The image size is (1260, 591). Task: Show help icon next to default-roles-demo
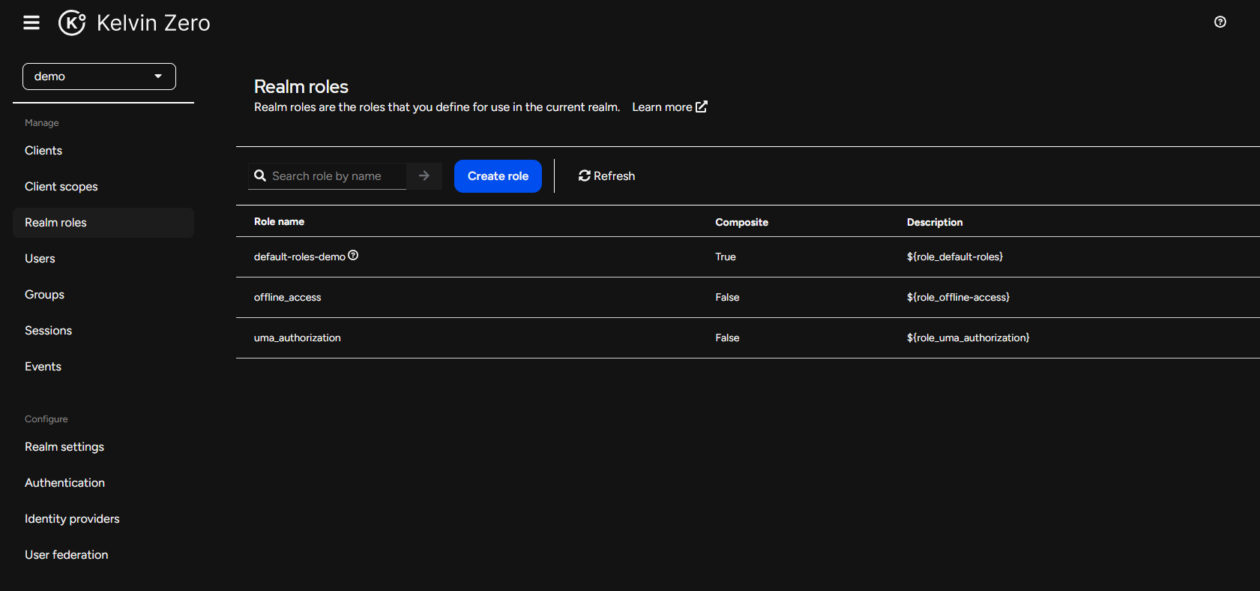[353, 256]
